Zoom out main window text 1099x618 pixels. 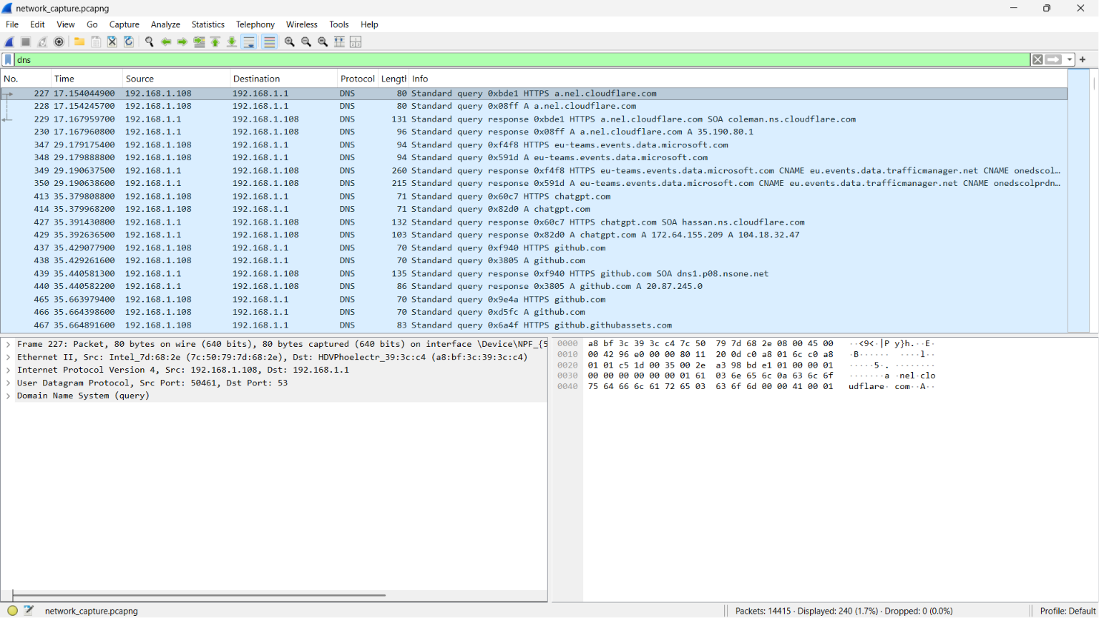click(306, 41)
